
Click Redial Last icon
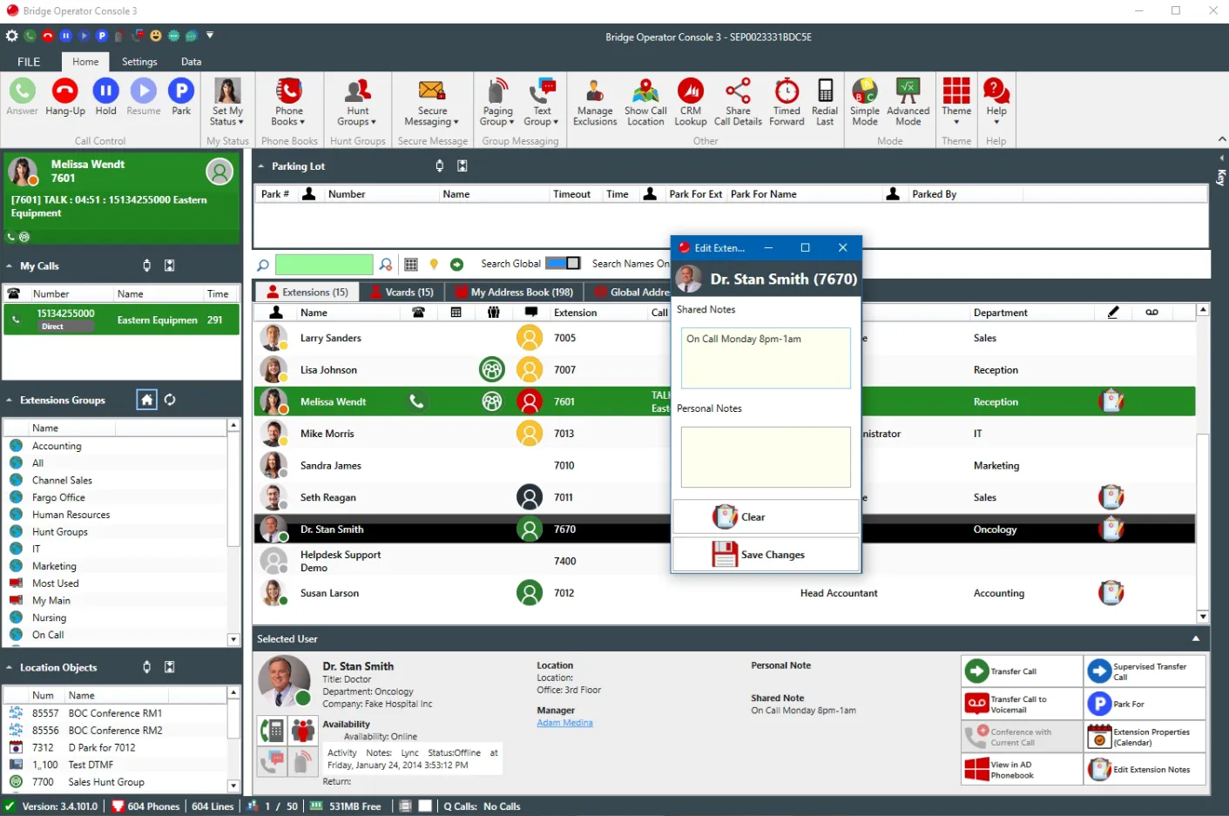click(x=824, y=91)
